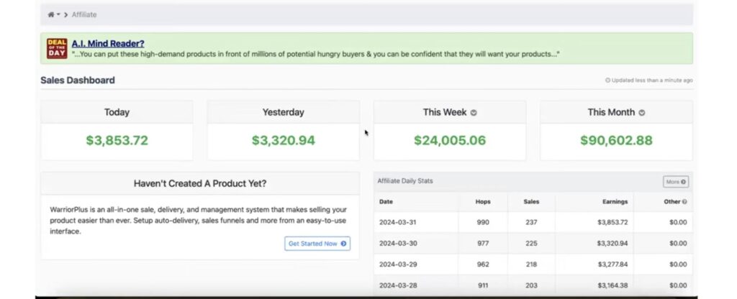Click the Deal of the Day badge
This screenshot has height=299, width=737.
(57, 48)
